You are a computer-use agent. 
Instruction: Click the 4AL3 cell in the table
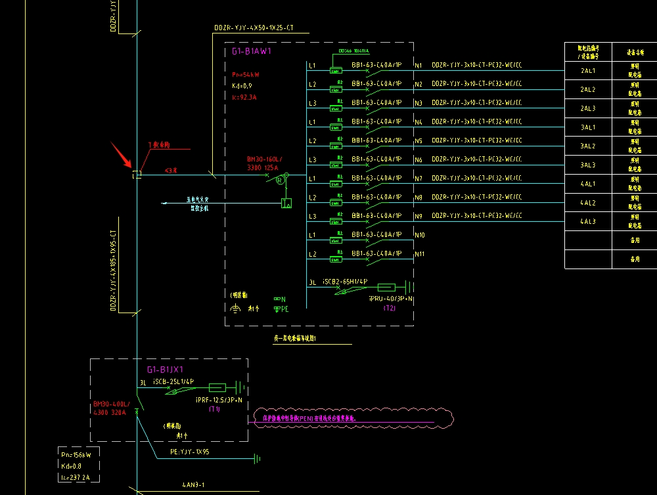[x=588, y=221]
